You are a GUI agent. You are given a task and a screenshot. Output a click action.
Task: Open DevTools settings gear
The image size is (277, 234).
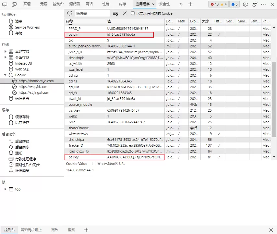[245, 4]
